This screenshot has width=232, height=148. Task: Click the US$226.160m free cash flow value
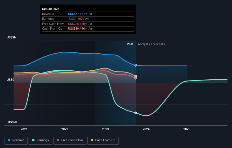click(x=78, y=24)
